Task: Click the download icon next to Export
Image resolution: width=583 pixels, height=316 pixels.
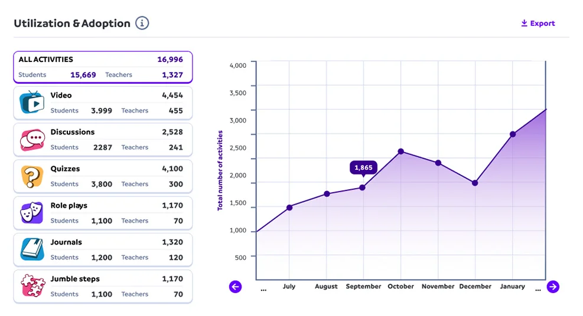Action: click(x=524, y=24)
